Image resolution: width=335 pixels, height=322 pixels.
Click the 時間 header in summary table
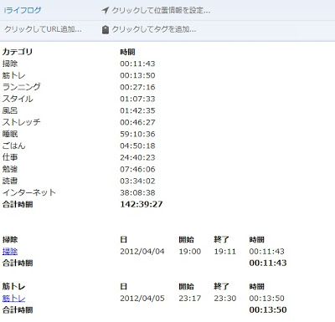click(x=127, y=52)
